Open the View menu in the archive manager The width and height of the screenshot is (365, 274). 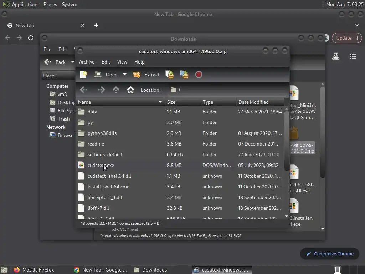(x=122, y=62)
